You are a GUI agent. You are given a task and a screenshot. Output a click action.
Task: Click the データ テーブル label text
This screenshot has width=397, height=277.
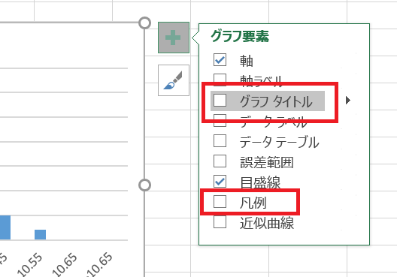tap(279, 142)
